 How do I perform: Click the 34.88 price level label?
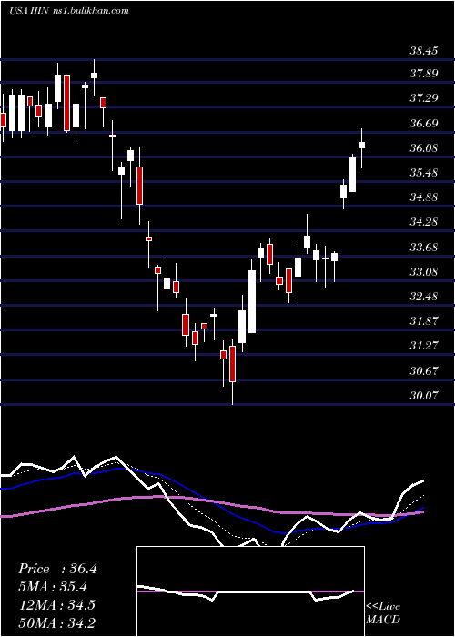[x=424, y=197]
